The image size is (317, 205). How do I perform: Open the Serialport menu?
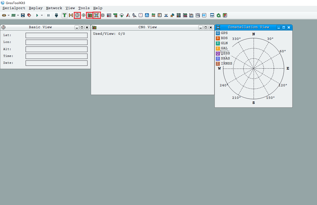click(x=14, y=8)
